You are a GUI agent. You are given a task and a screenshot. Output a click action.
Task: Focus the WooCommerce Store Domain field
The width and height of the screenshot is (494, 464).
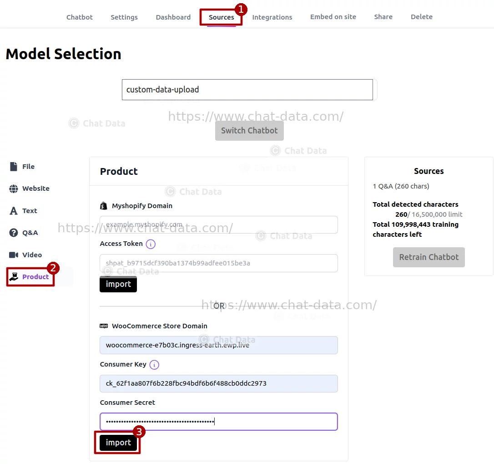pos(219,345)
